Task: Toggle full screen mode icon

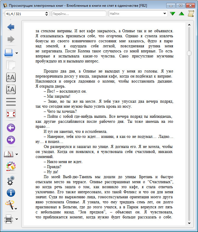Action: pos(11,113)
